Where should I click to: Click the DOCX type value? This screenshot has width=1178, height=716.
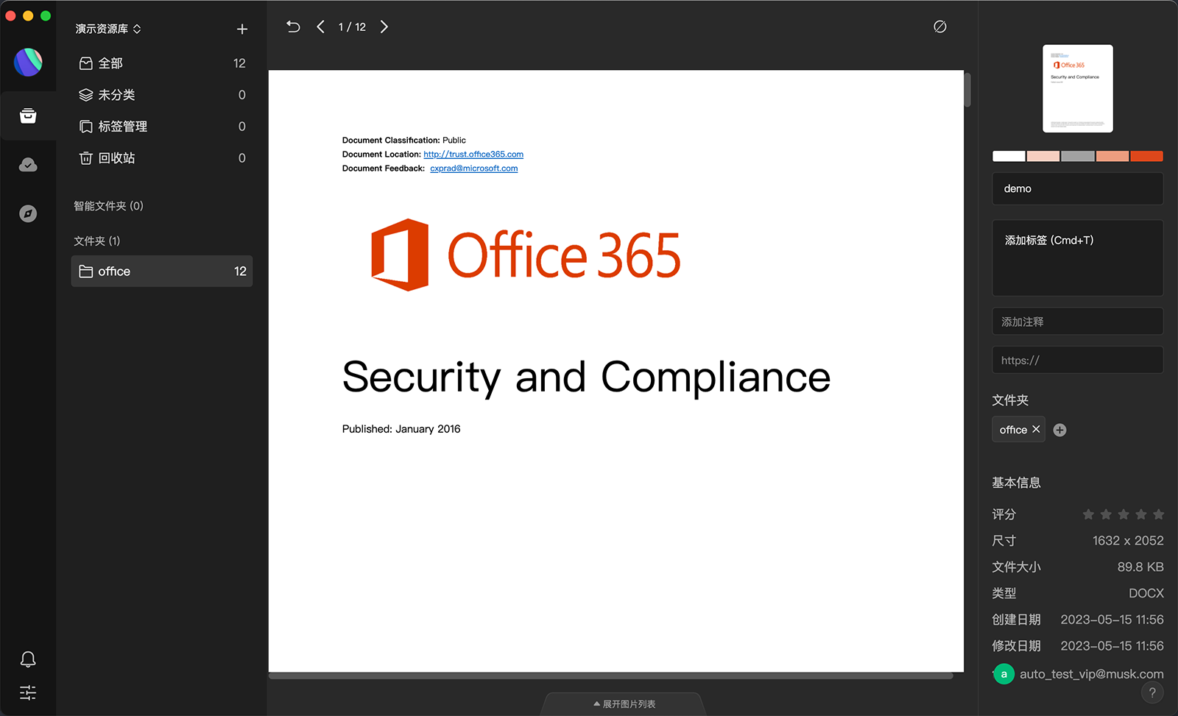[1146, 593]
